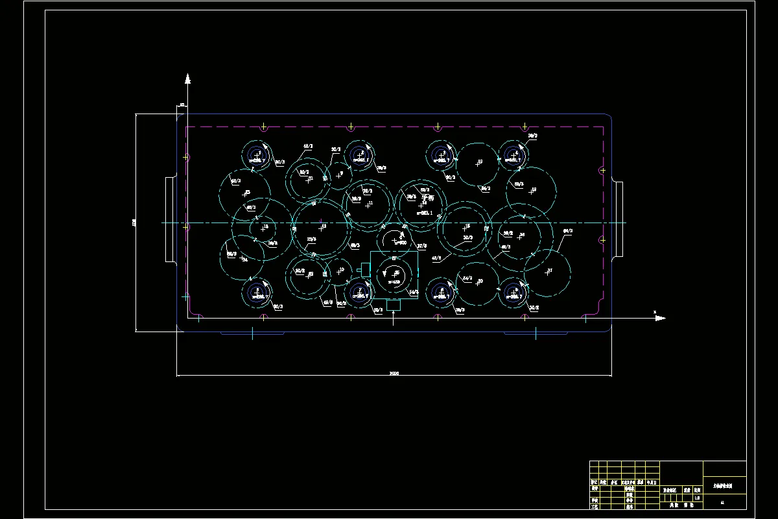
Task: Select gear circle labeled 24
Action: coord(242,258)
